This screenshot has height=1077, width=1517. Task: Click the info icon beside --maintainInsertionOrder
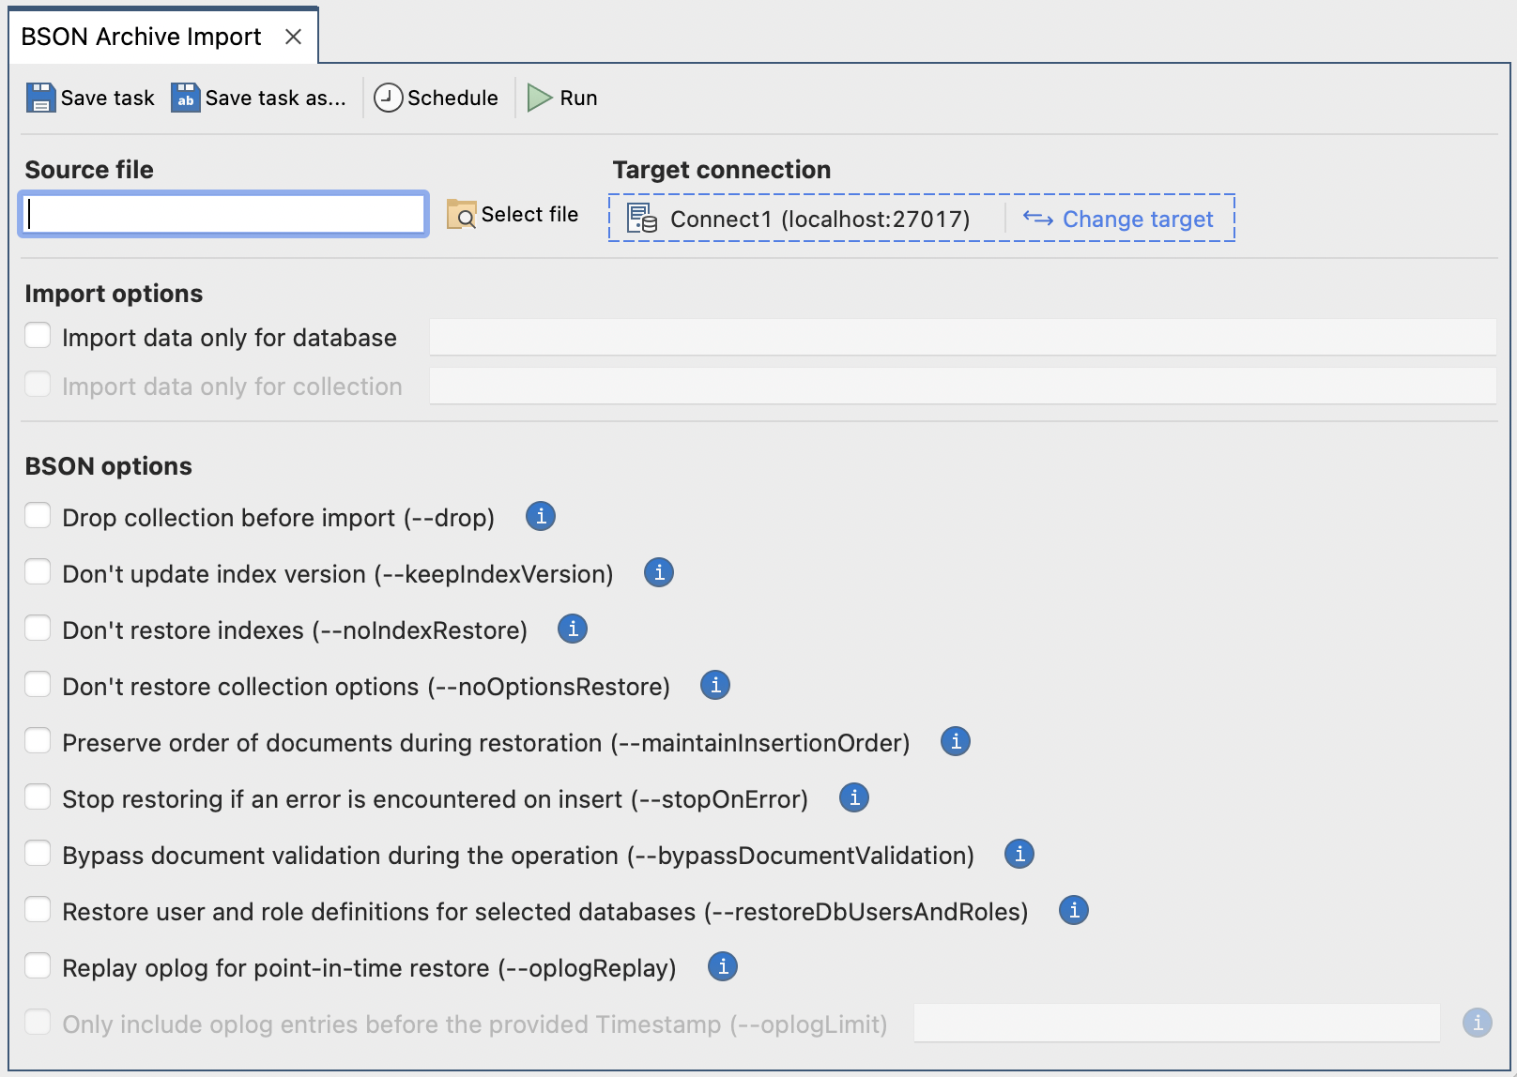pos(955,741)
